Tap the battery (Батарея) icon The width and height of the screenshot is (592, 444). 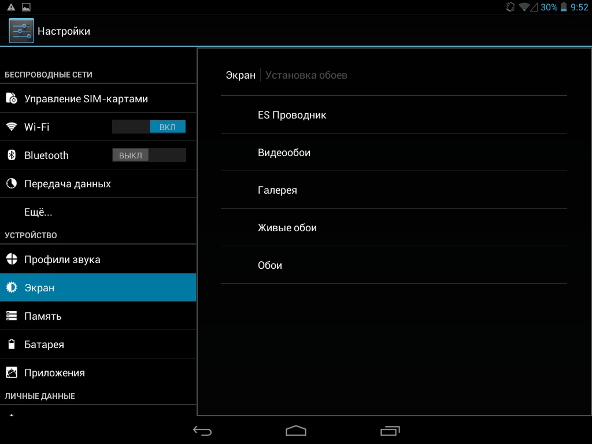(12, 345)
